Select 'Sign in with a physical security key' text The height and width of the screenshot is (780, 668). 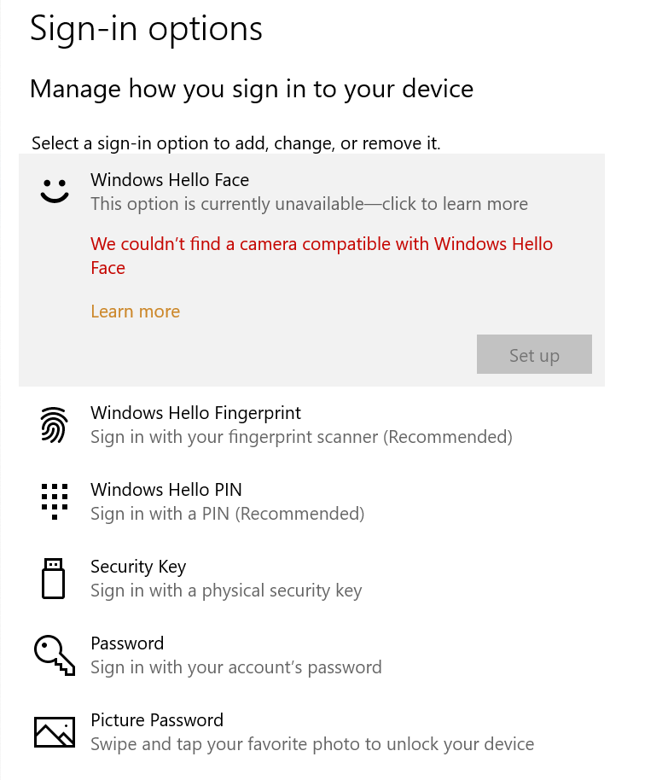coord(226,591)
